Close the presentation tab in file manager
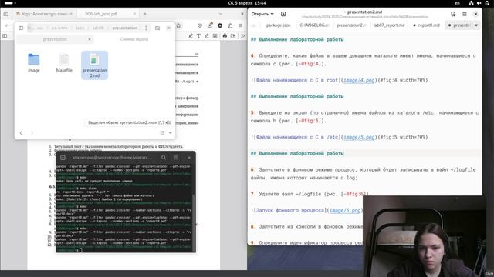The width and height of the screenshot is (494, 277). (x=90, y=39)
